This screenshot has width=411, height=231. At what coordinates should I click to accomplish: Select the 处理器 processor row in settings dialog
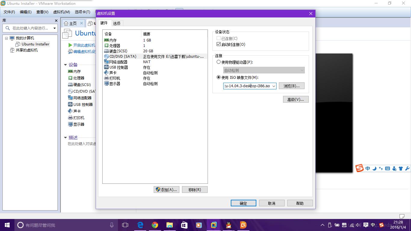pyautogui.click(x=155, y=46)
